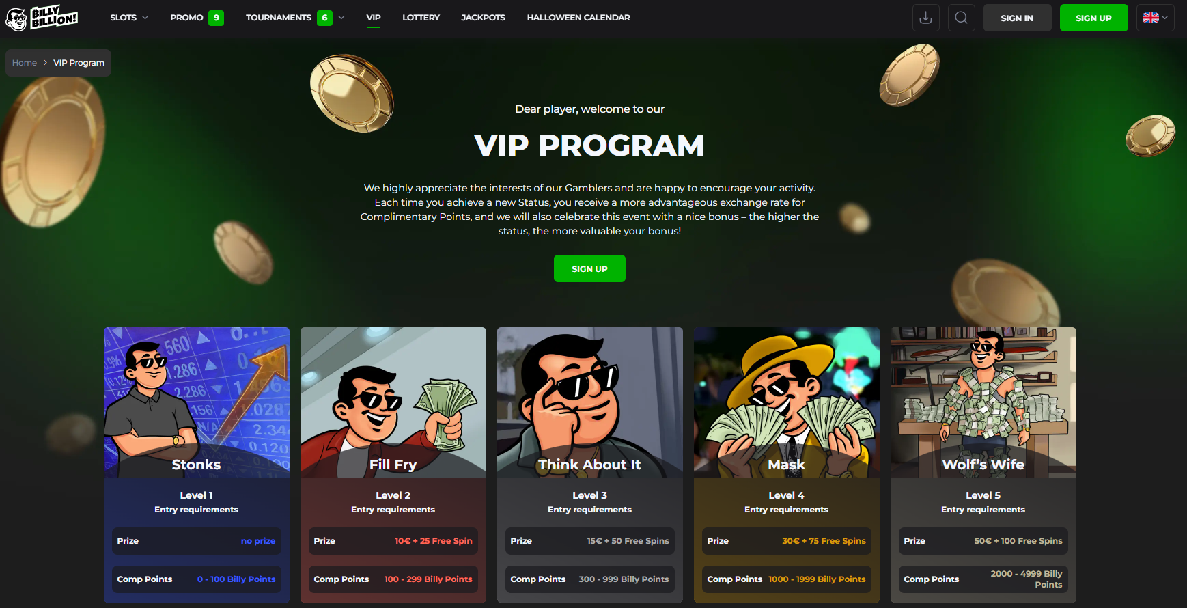Click the Tournaments badge showing 6
This screenshot has width=1187, height=608.
click(324, 18)
